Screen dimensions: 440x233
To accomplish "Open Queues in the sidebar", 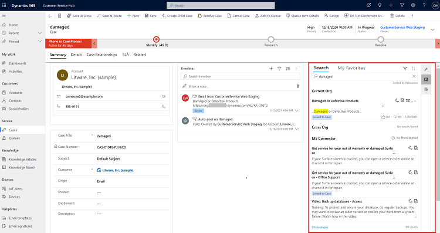I will click(x=14, y=138).
